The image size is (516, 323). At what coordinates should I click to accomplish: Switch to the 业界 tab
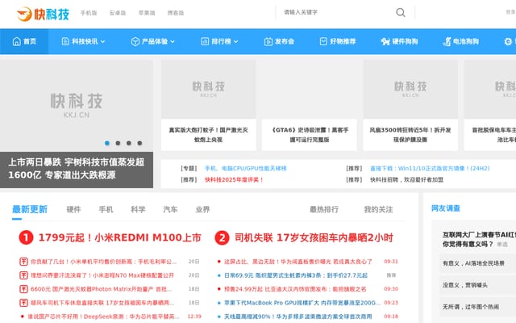(x=202, y=209)
